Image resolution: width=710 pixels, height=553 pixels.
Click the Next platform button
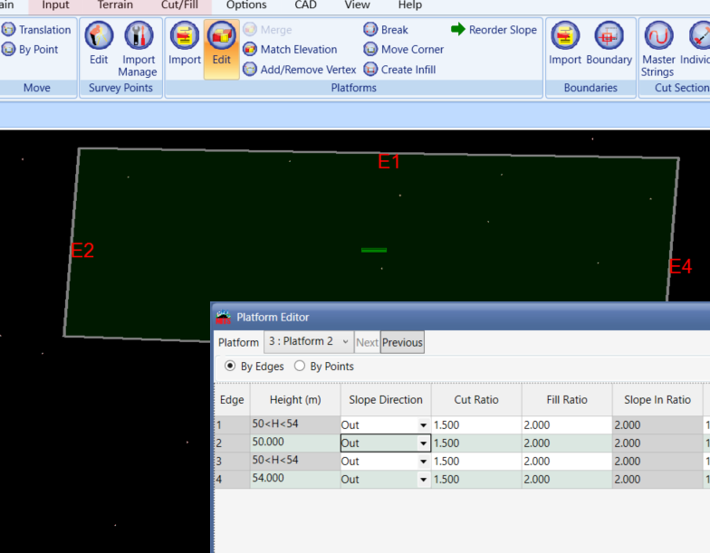pos(367,342)
